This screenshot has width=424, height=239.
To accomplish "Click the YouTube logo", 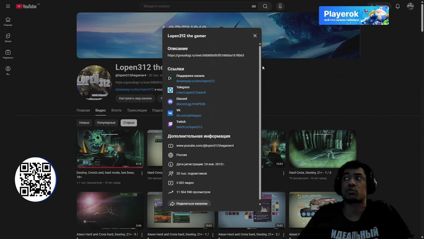I will point(26,6).
